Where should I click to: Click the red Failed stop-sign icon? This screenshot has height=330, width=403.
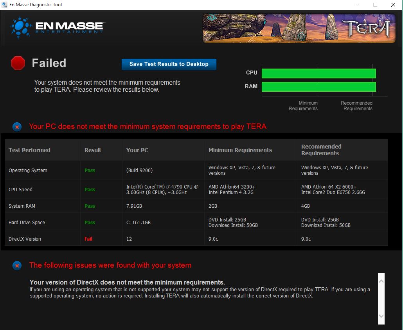click(x=18, y=63)
